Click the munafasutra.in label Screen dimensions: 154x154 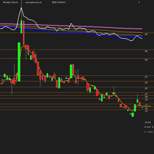click(34, 2)
